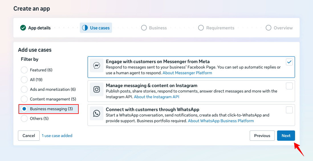This screenshot has width=313, height=161.
Task: Open About the Instagram API link
Action: (x=156, y=97)
